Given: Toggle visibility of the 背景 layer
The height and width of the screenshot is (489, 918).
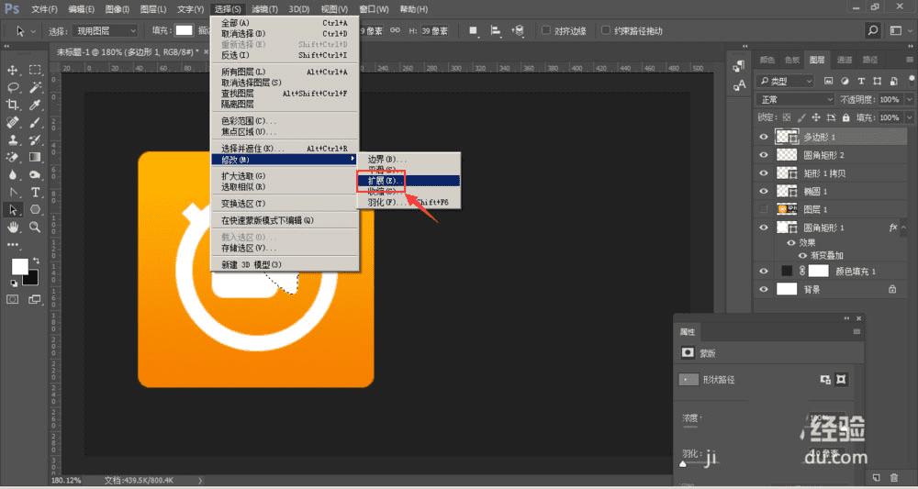Looking at the screenshot, I should coord(764,289).
